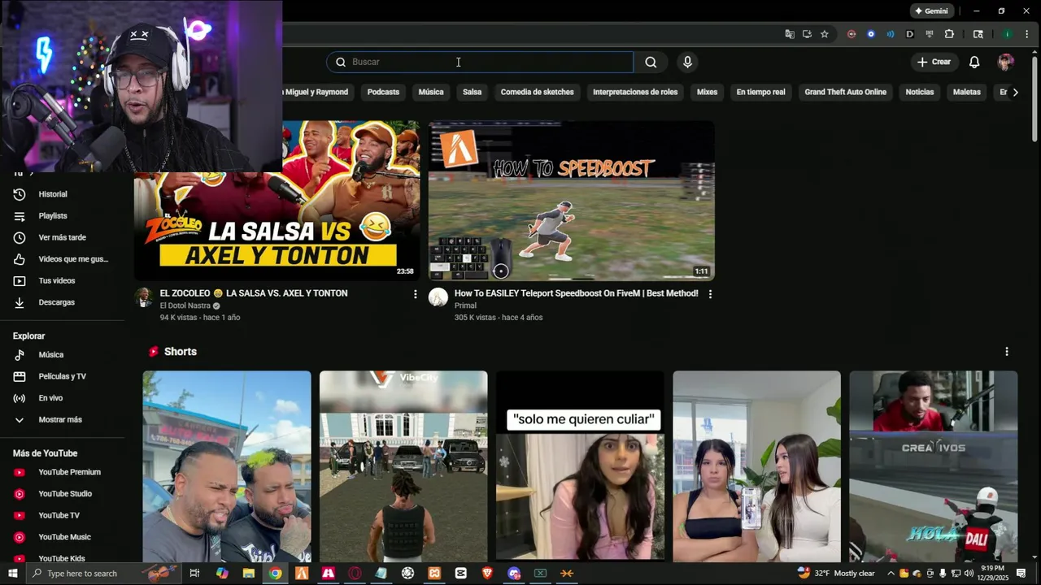The image size is (1041, 585).
Task: Open the VibeCity short
Action: click(x=403, y=466)
